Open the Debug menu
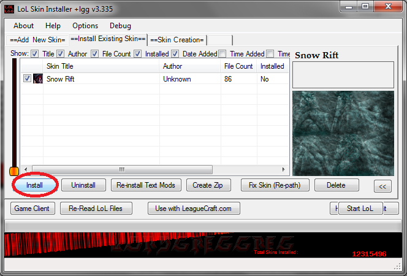This screenshot has width=407, height=276. pyautogui.click(x=120, y=26)
